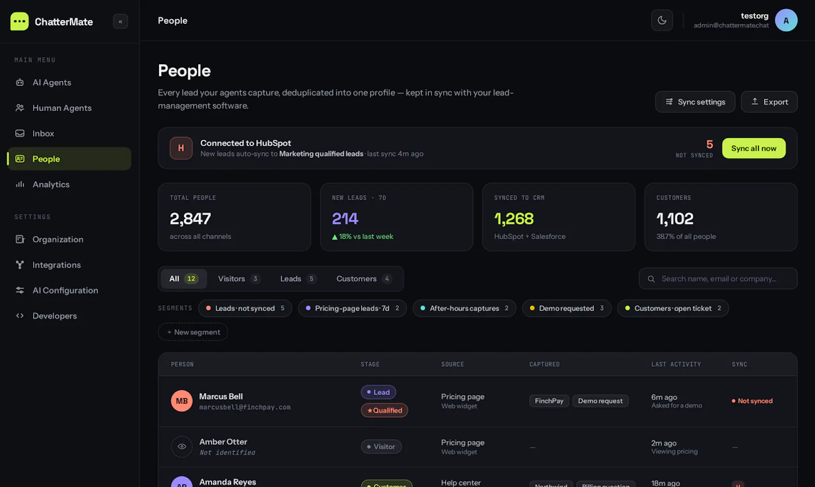
Task: Switch to the Visitors tab
Action: tap(238, 279)
